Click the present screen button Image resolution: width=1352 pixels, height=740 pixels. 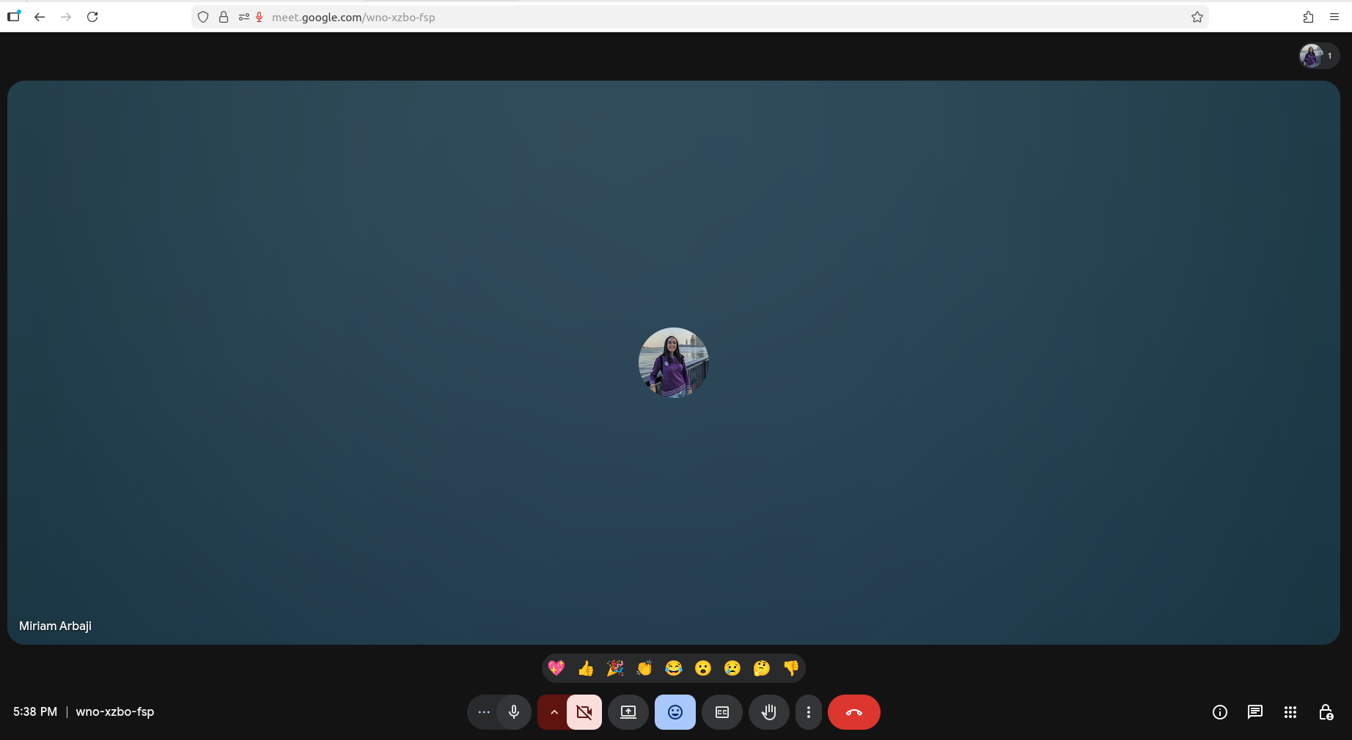(628, 712)
